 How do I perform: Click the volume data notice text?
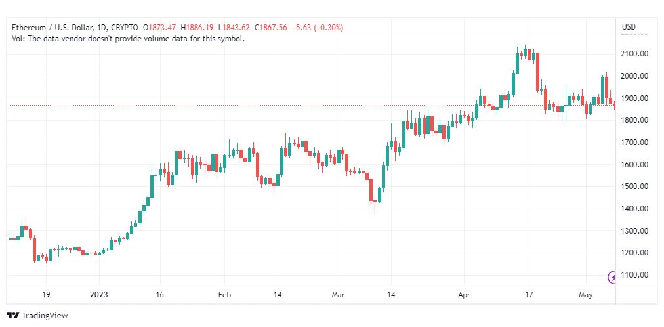(129, 39)
